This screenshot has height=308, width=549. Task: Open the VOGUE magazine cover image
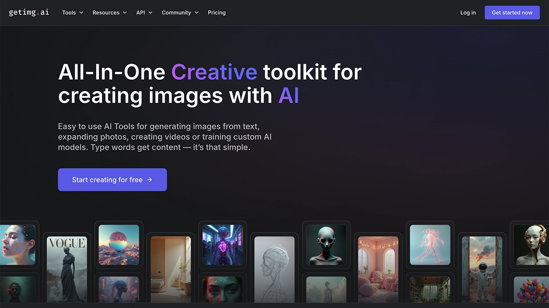tap(66, 269)
